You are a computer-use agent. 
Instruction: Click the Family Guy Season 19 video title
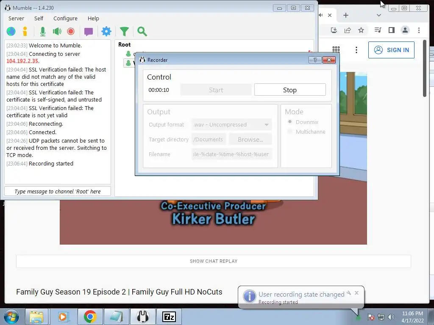tap(119, 292)
